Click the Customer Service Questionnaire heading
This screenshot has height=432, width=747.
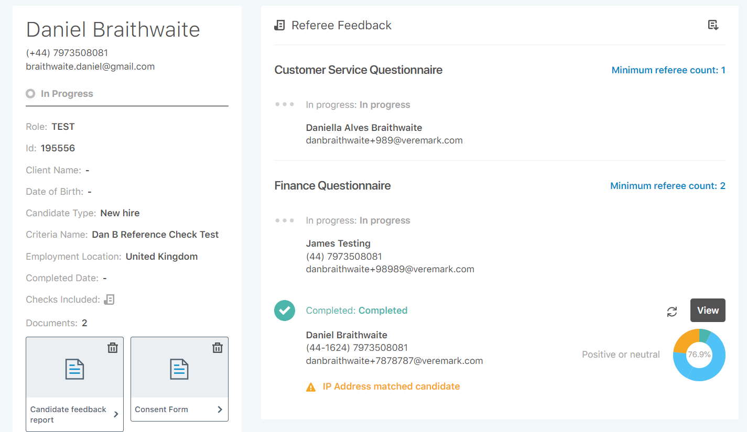click(x=359, y=70)
